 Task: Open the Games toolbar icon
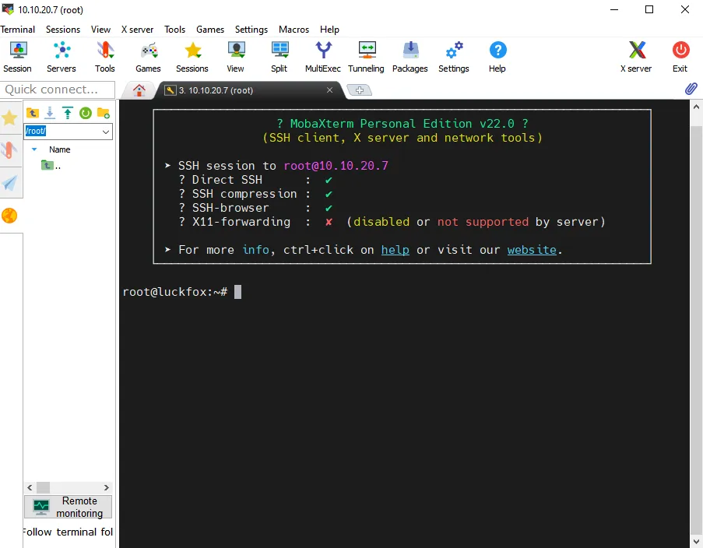(x=149, y=57)
